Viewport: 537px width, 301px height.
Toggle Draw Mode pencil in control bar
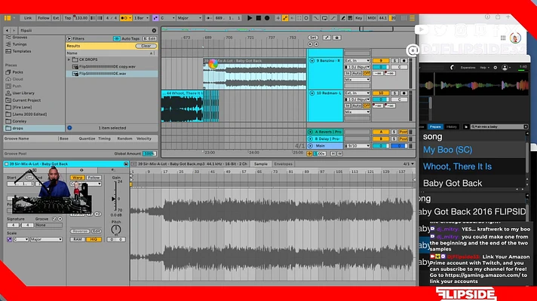click(343, 18)
